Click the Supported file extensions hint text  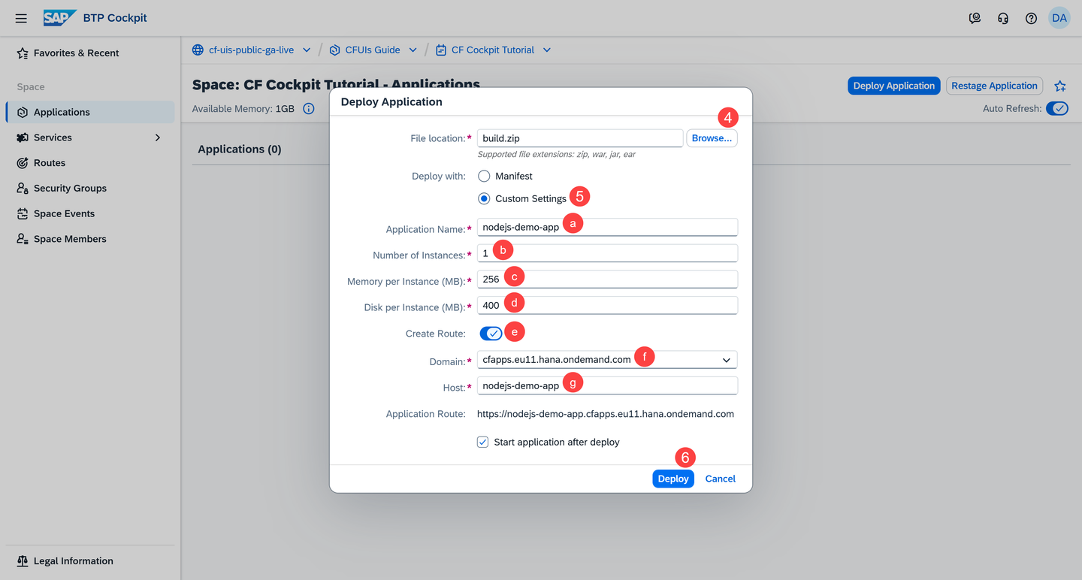point(557,155)
